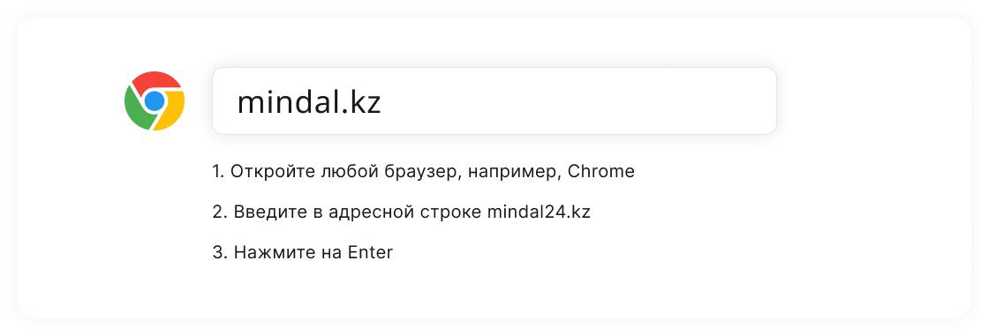This screenshot has width=989, height=335.
Task: Click the word Enter in step three
Action: coord(370,253)
